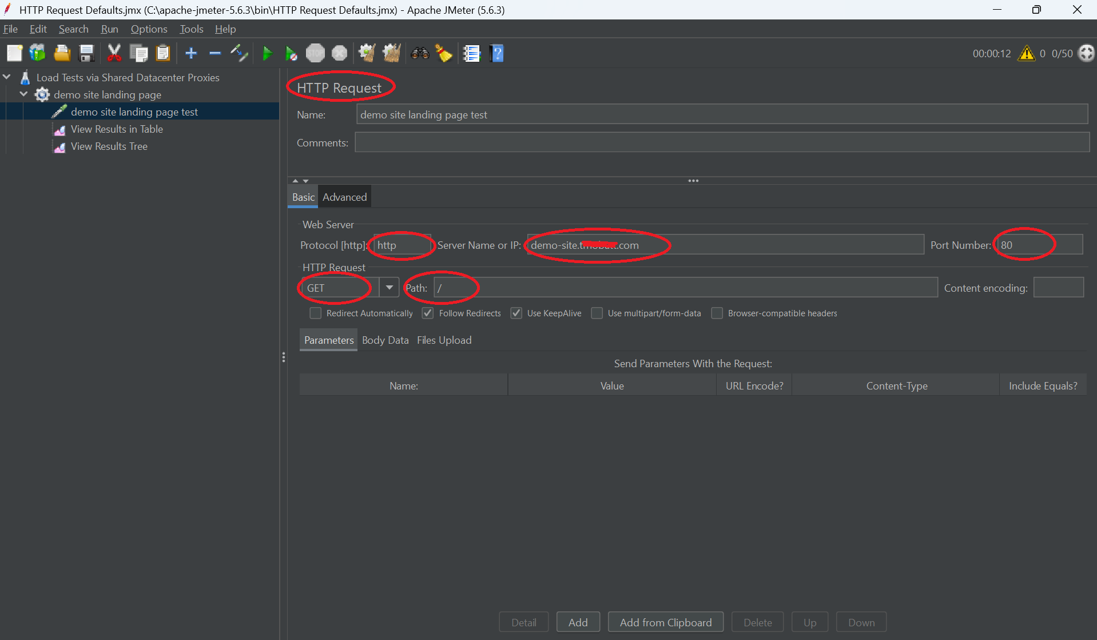Click the Up button
The width and height of the screenshot is (1097, 640).
point(810,622)
